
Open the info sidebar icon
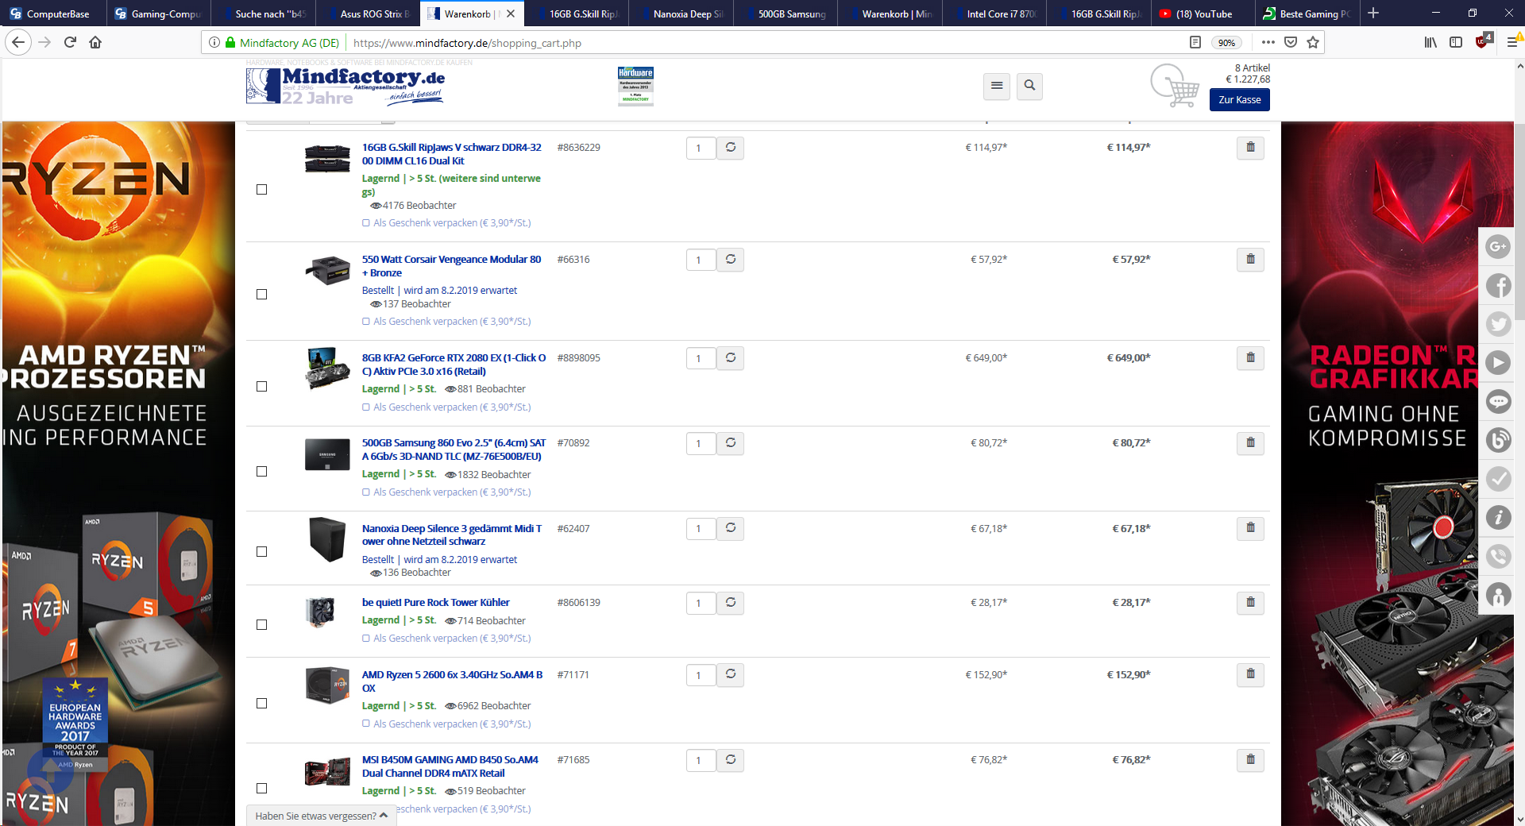1498,518
